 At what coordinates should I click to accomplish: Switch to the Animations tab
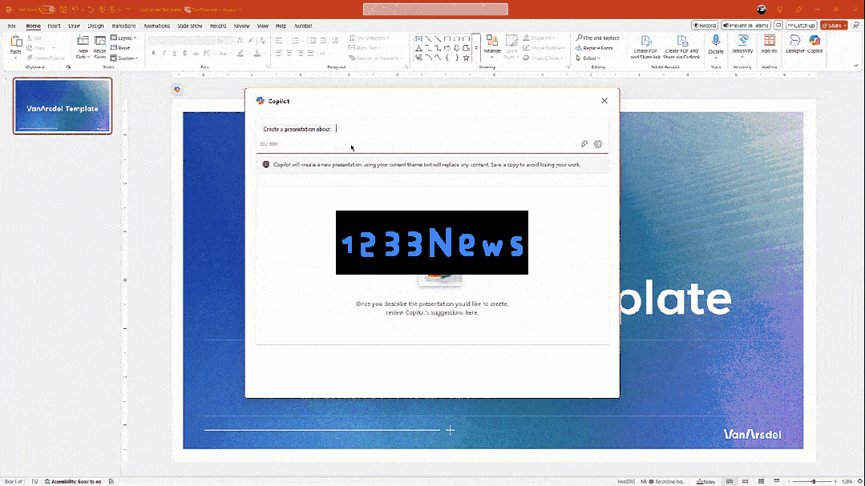pos(156,26)
